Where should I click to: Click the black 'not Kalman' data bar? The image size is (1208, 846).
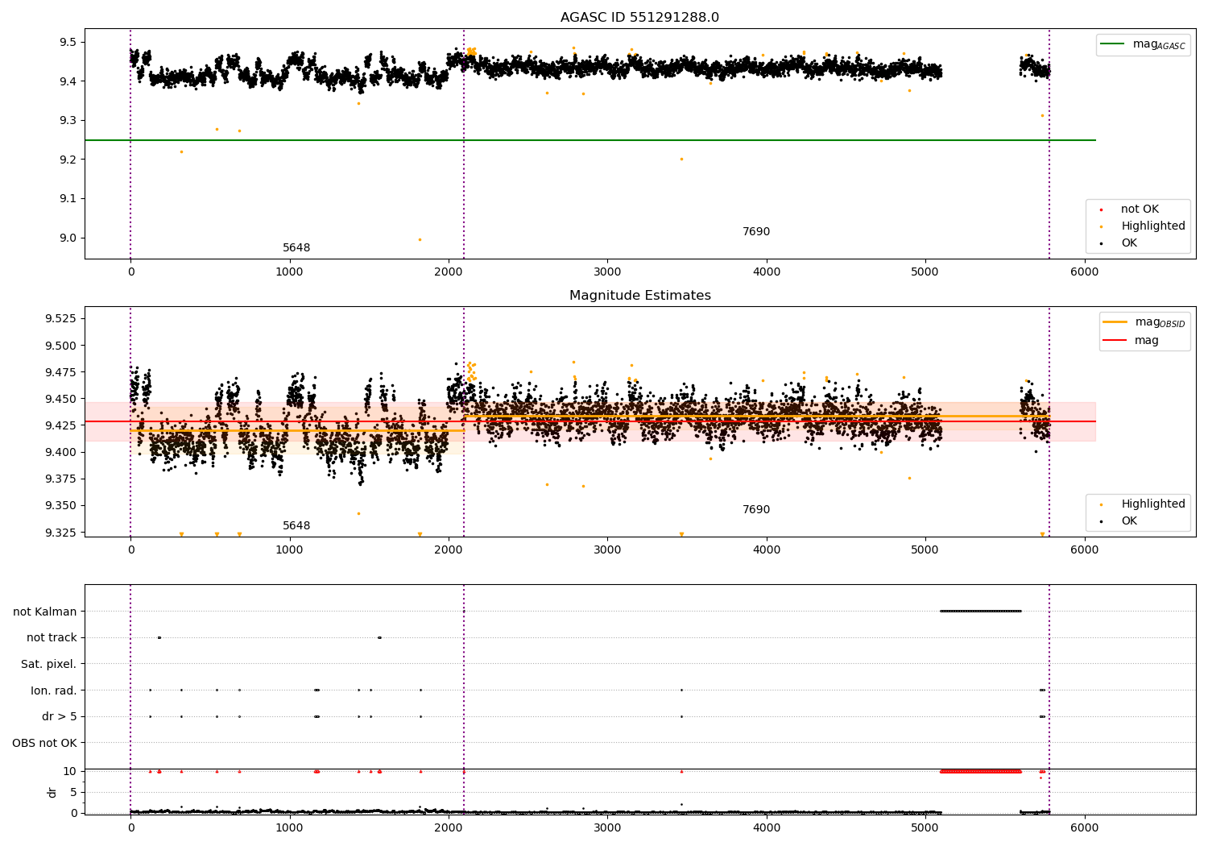[981, 612]
